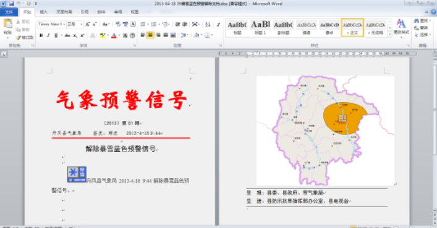Toggle center alignment button
This screenshot has height=228, width=437.
click(x=150, y=35)
